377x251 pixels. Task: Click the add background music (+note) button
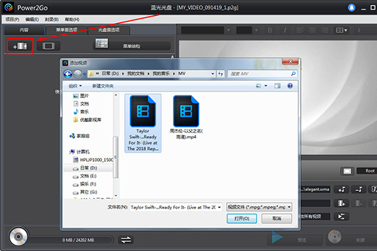341,190
